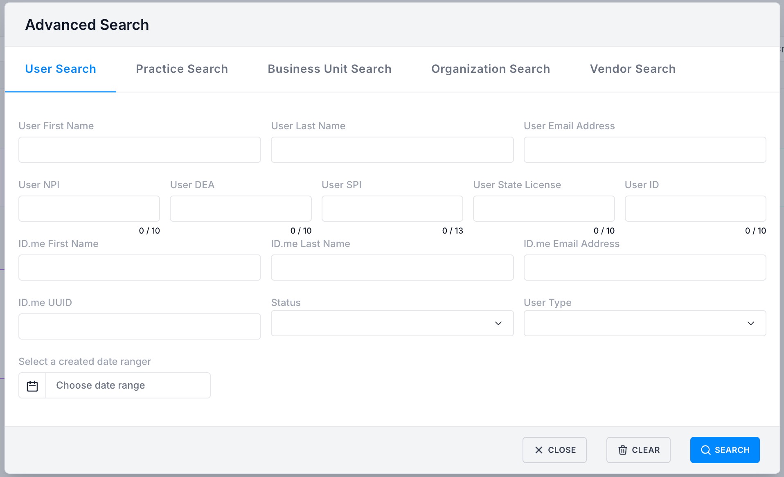Click the '0 / 13' counter under User SPI
784x477 pixels.
[453, 231]
